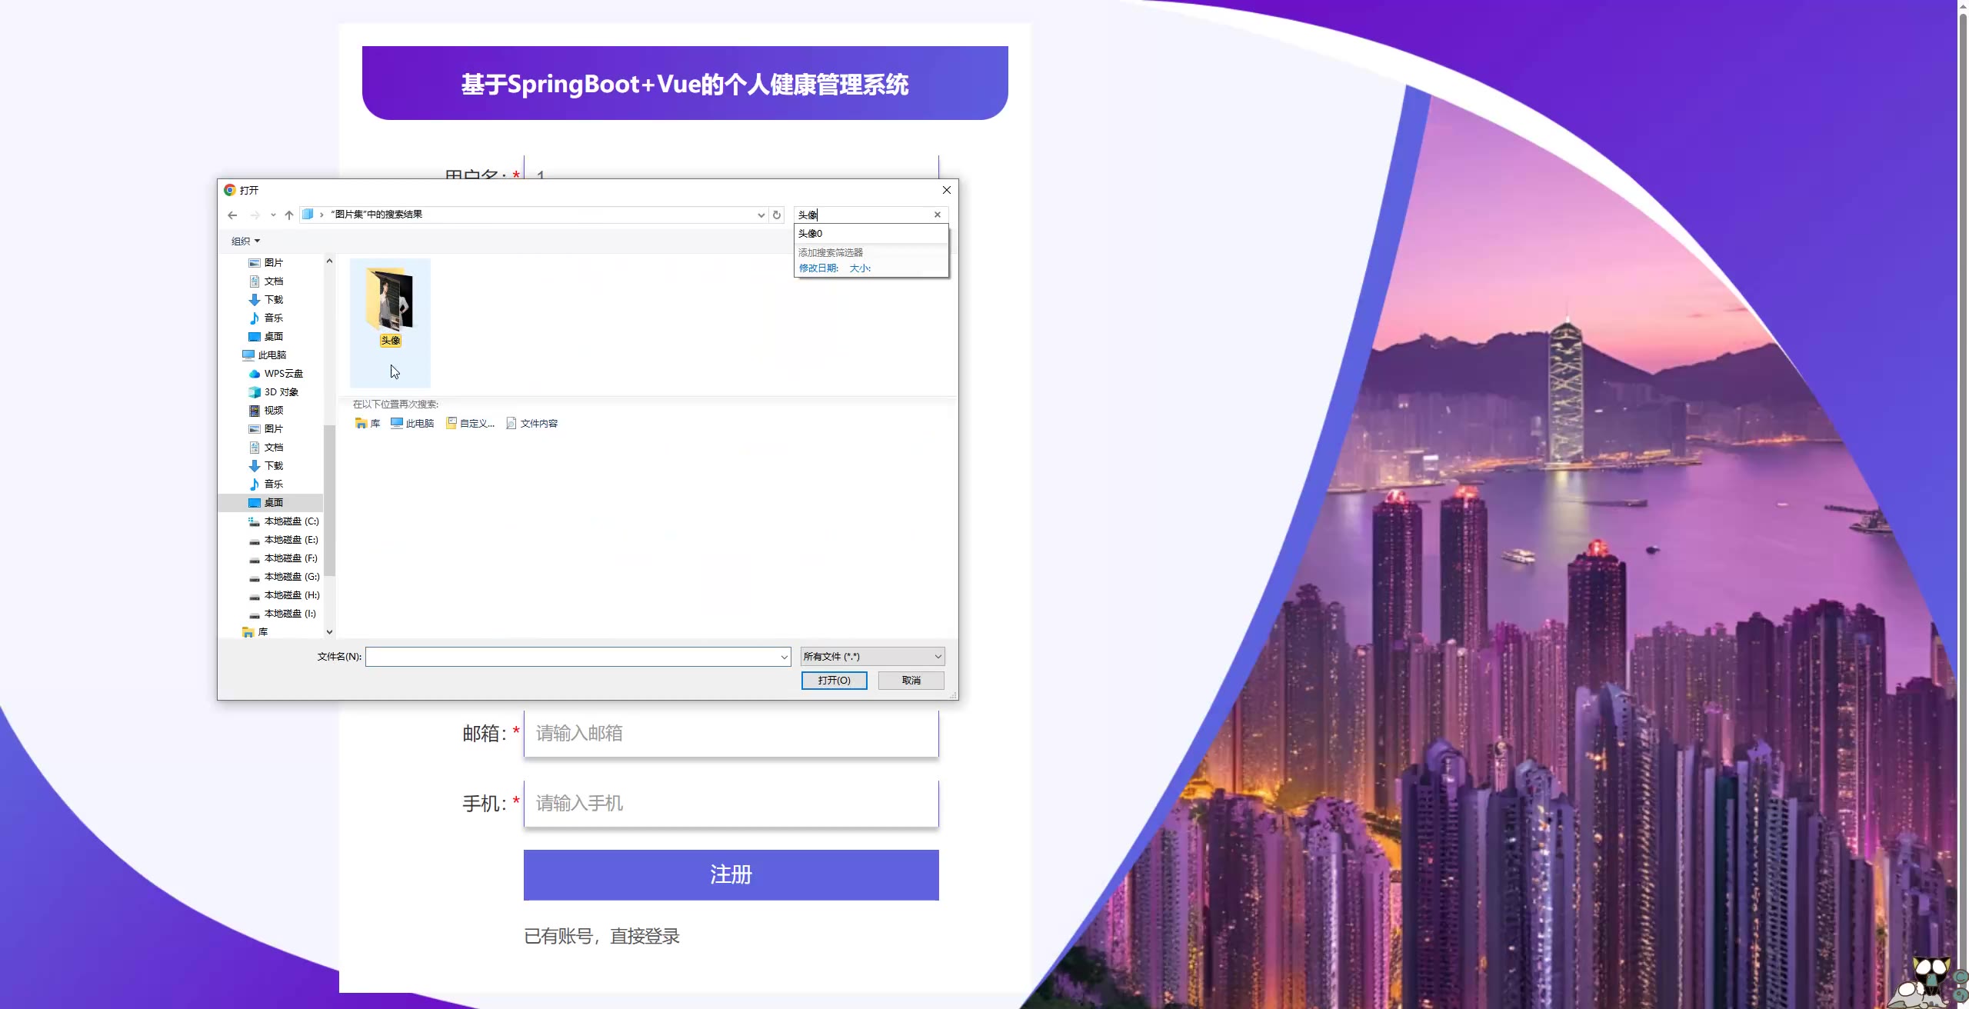The height and width of the screenshot is (1009, 1969).
Task: Click the 请输入邮箱 input field
Action: 731,734
